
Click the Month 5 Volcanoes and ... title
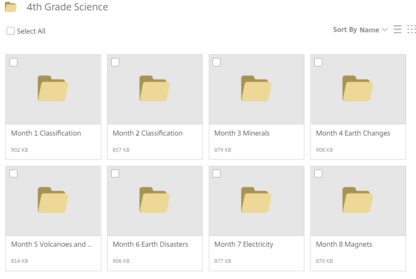click(x=51, y=244)
